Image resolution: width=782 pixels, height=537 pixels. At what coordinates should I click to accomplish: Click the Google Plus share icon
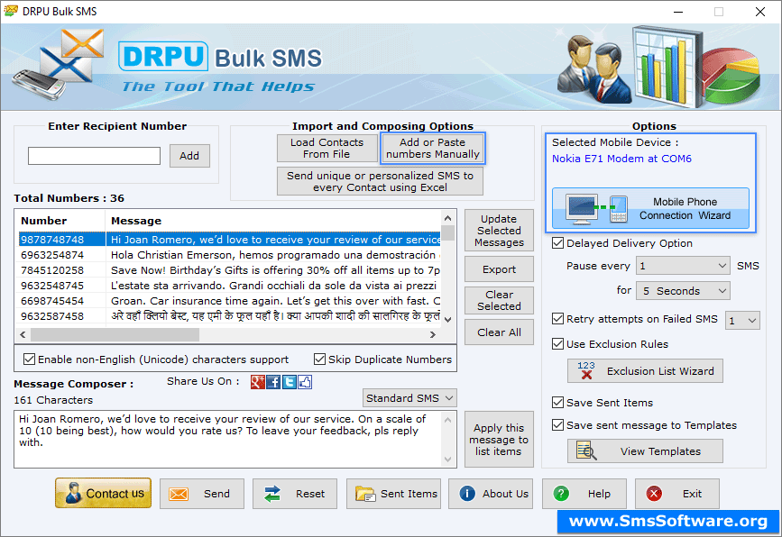pos(257,382)
